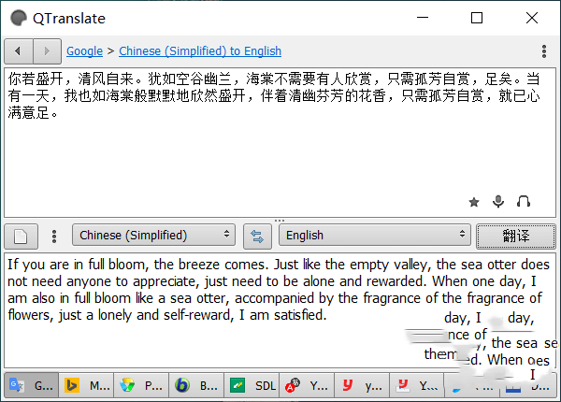Screen dimensions: 561x402
Task: Go forward with the right arrow button
Action: tap(47, 51)
